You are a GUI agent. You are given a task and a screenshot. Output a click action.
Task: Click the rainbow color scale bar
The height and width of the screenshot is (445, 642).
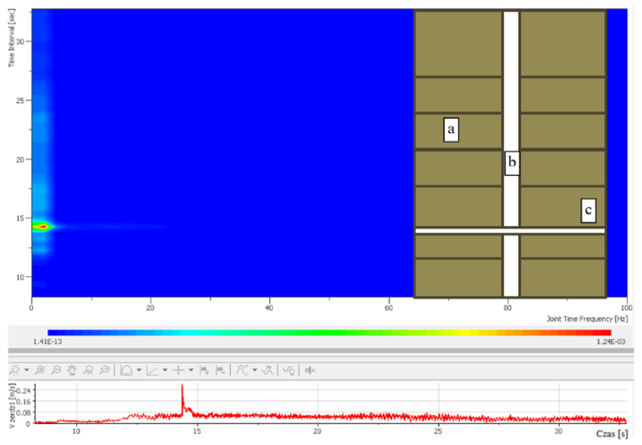(329, 333)
